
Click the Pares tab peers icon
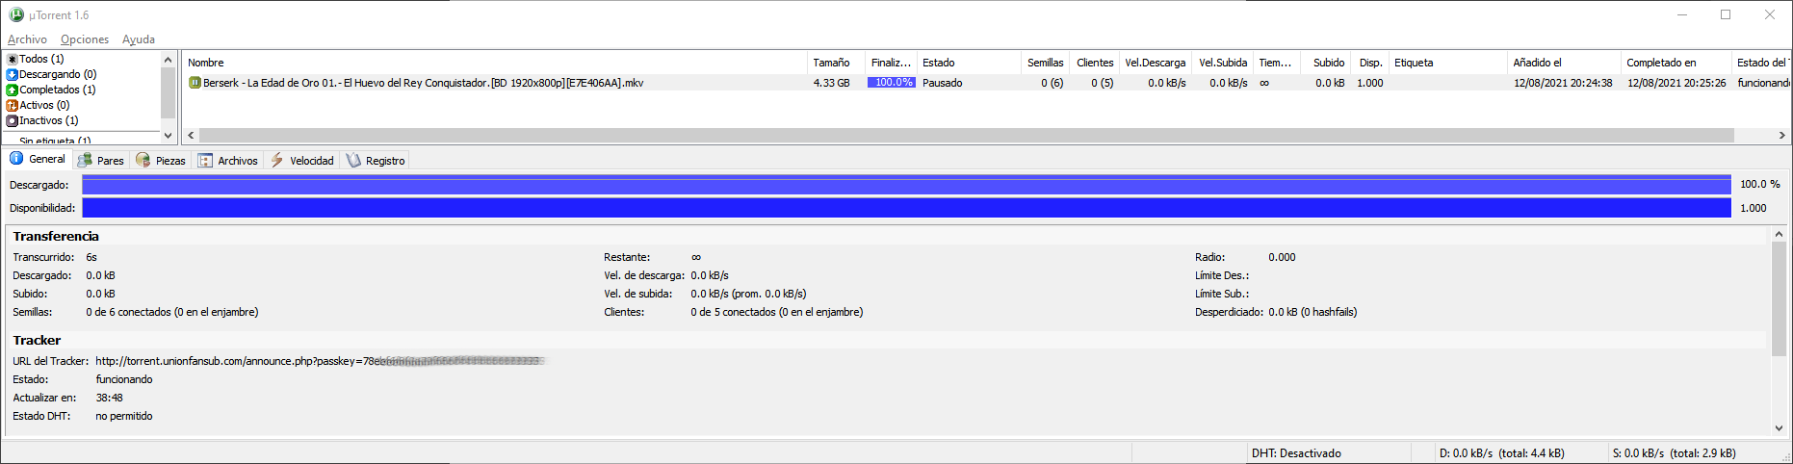[85, 160]
